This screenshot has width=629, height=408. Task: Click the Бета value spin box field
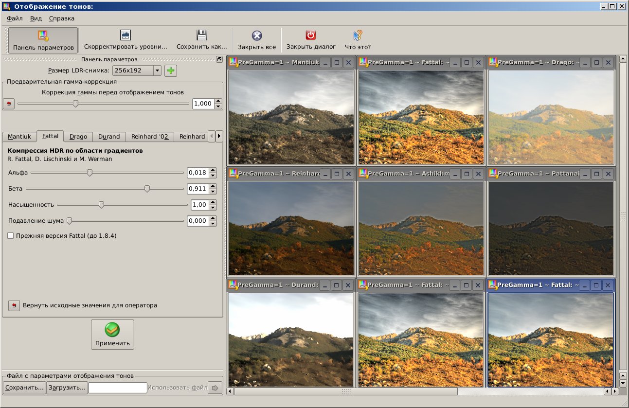[x=198, y=189]
